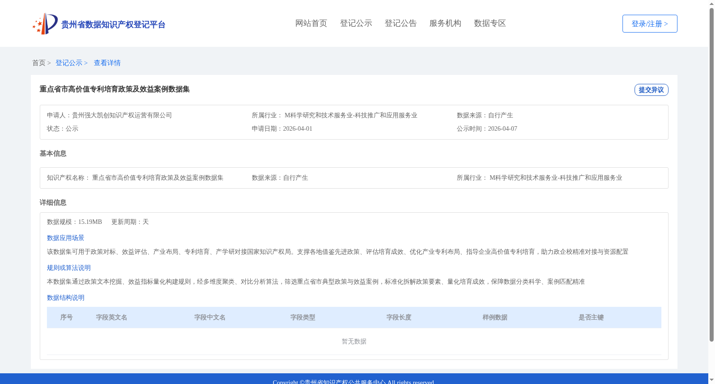
Task: Click the page title 重点省市高价值专利培育政策及效益案例数据集
Action: click(x=114, y=89)
